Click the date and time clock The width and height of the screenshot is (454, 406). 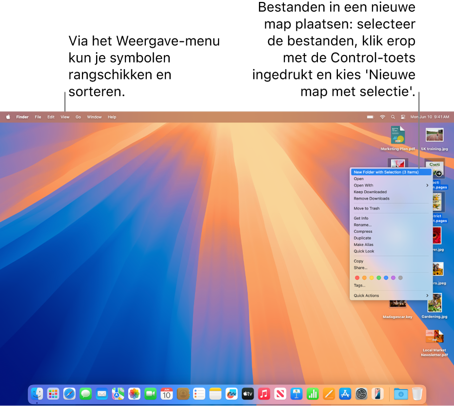click(x=430, y=117)
